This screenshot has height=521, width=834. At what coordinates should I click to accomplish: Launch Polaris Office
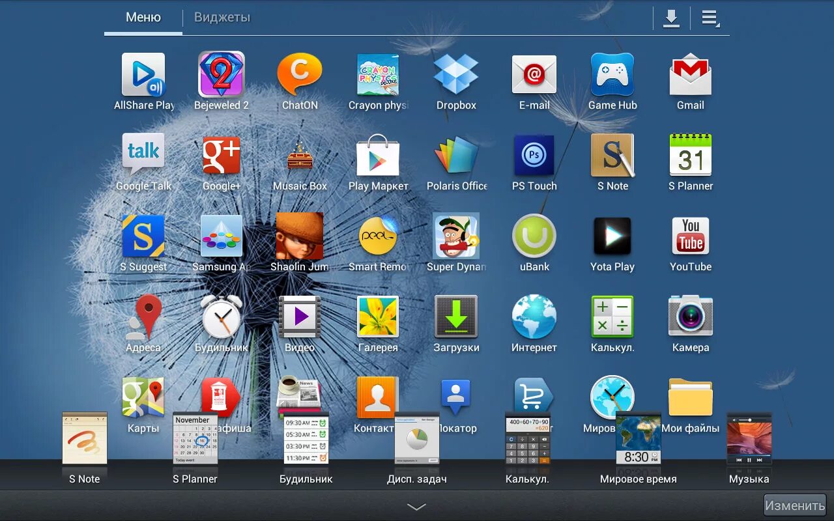point(456,155)
